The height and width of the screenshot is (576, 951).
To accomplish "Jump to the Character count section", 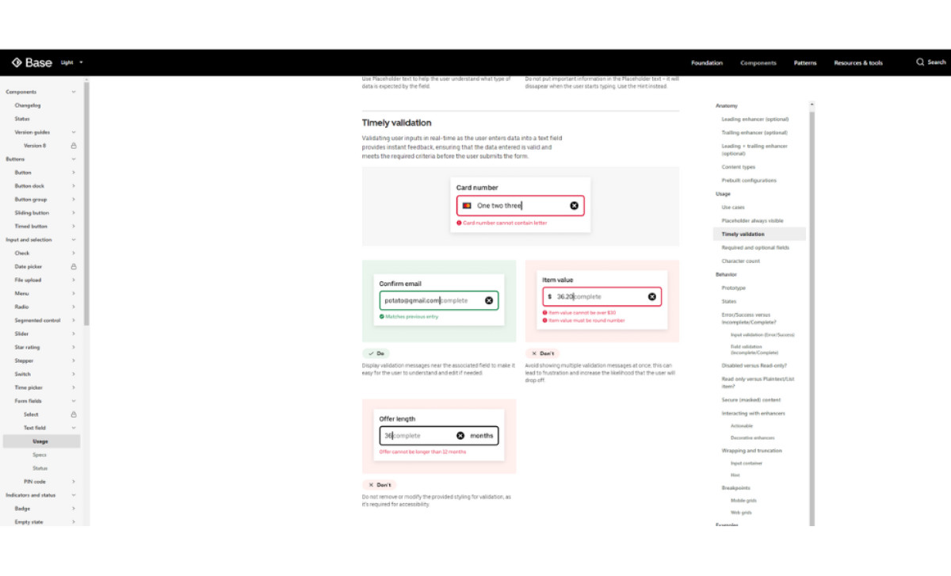I will 743,261.
